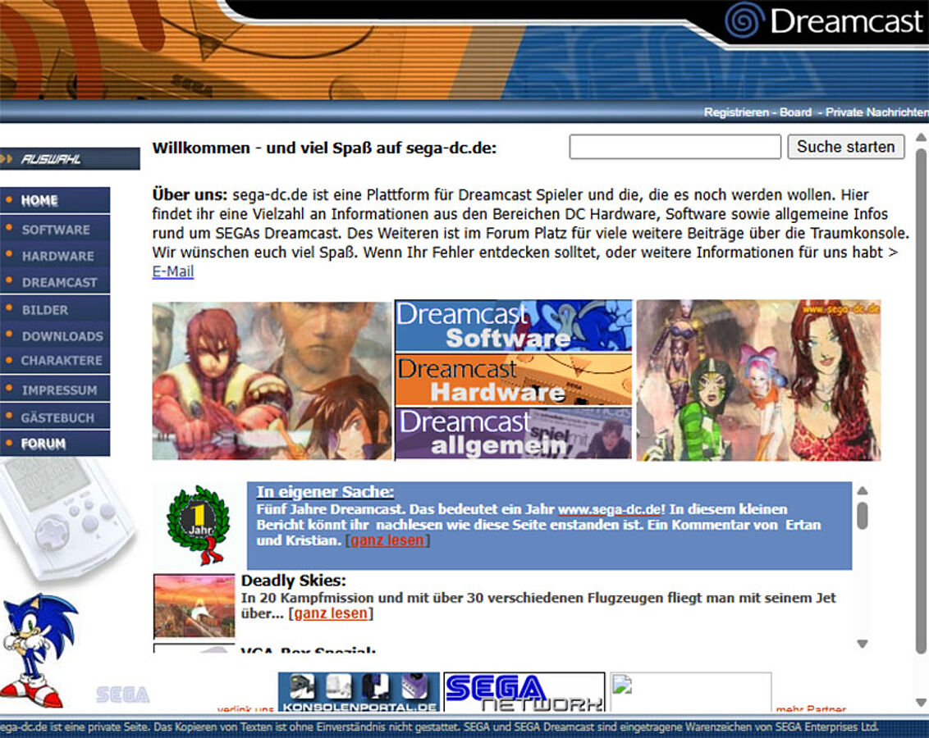Screen dimensions: 929x738
Task: Click the Dreamcast swirl logo in header
Action: tap(743, 20)
